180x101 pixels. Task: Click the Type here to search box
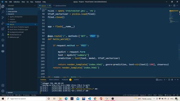26,98
